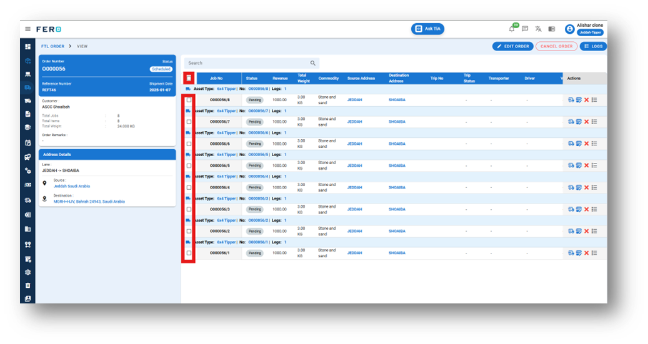
Task: Check the box for job 0000056/6
Action: (x=189, y=144)
